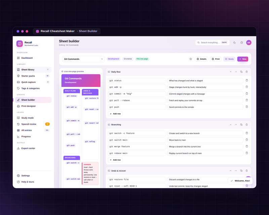Click the Daily flow section title
Viewport: 269px width, 215px height.
coord(116,72)
